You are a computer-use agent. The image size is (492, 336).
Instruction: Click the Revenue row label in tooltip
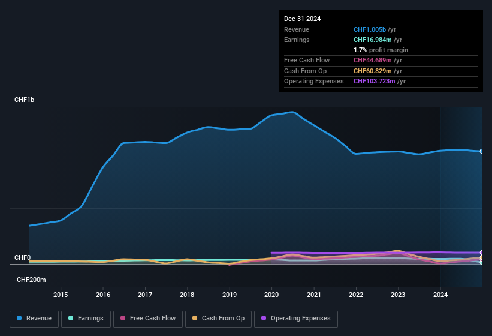(x=297, y=29)
